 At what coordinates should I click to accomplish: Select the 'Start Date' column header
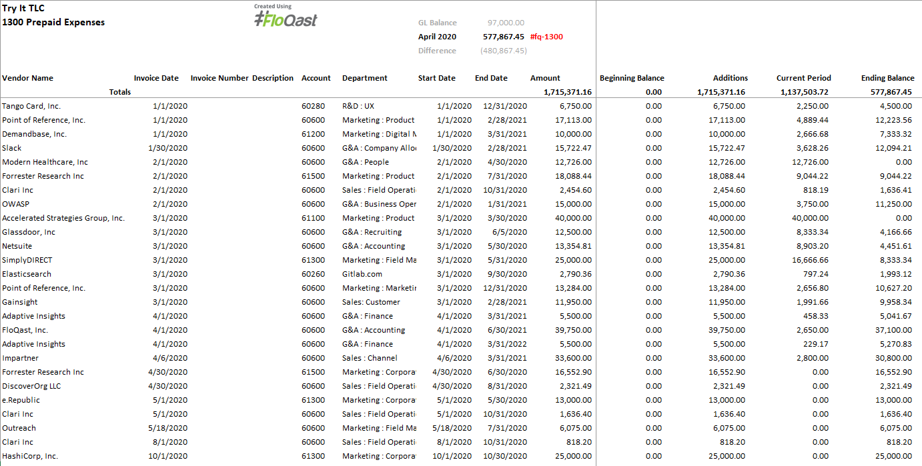coord(437,78)
